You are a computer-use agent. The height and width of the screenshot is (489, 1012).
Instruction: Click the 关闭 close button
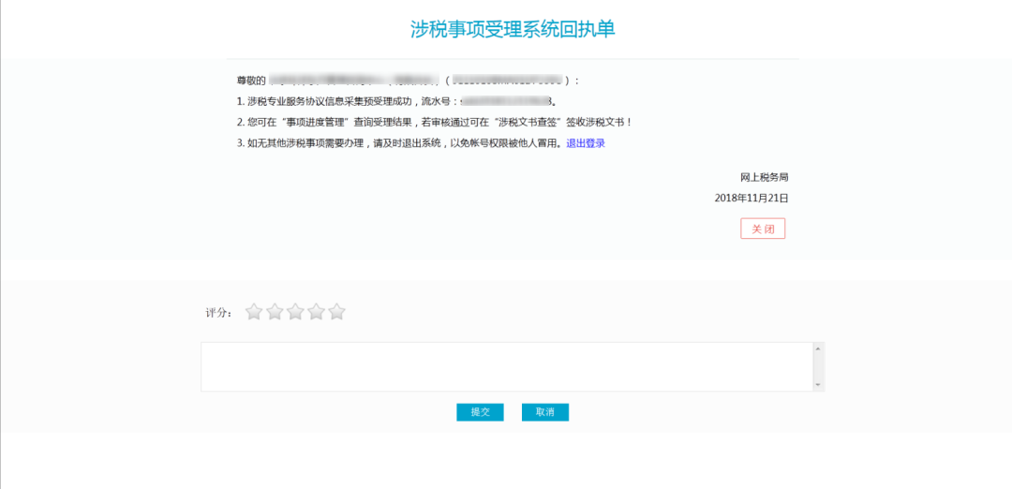(763, 229)
